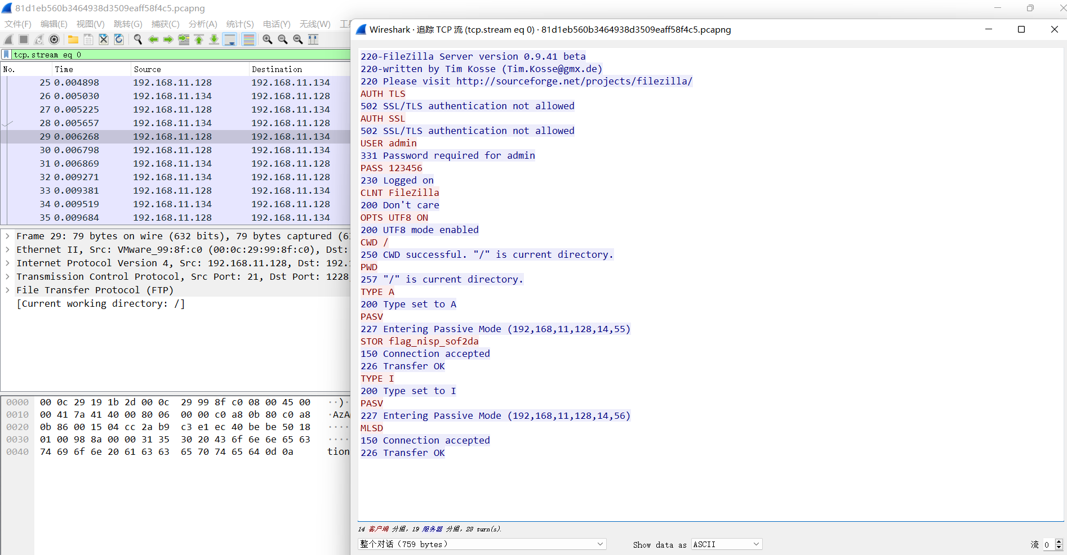Go back with the green left arrow
The image size is (1067, 555).
coord(153,39)
